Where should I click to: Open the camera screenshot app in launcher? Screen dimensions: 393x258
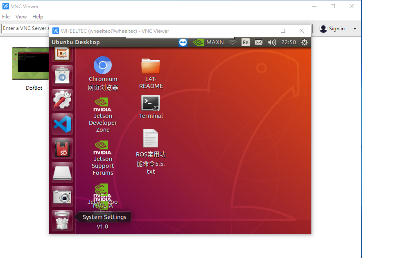pyautogui.click(x=62, y=197)
